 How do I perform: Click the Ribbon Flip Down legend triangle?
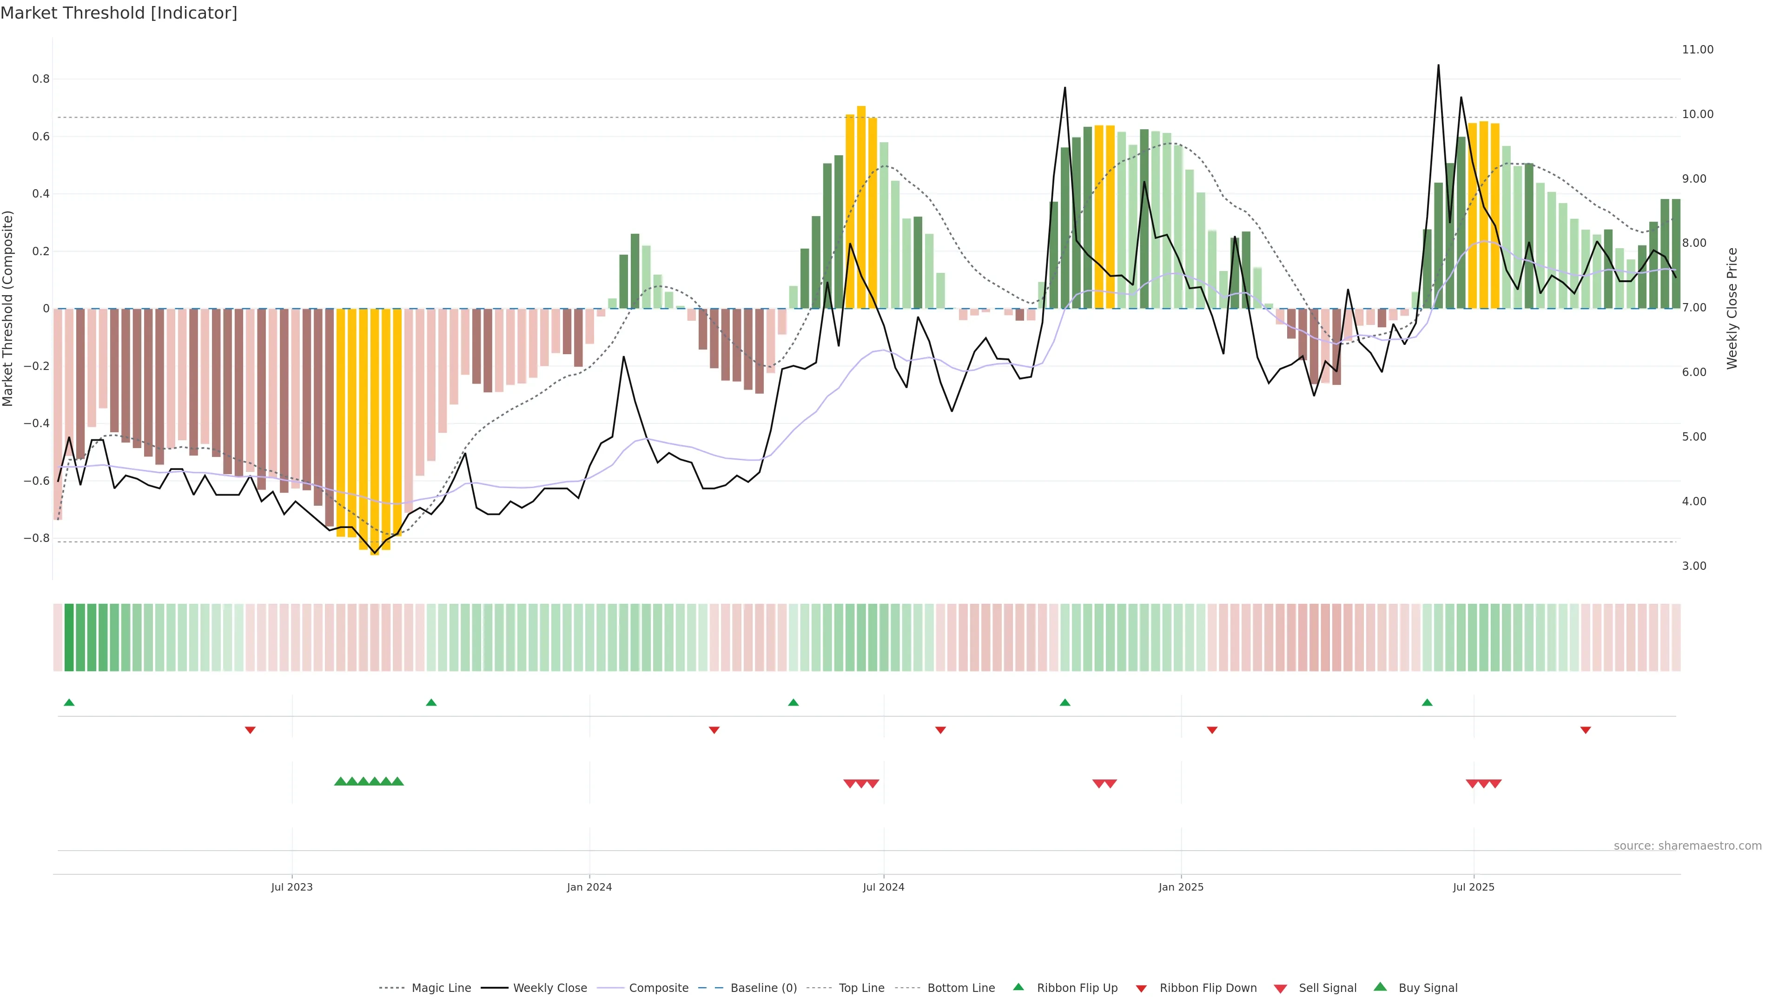pos(1141,988)
